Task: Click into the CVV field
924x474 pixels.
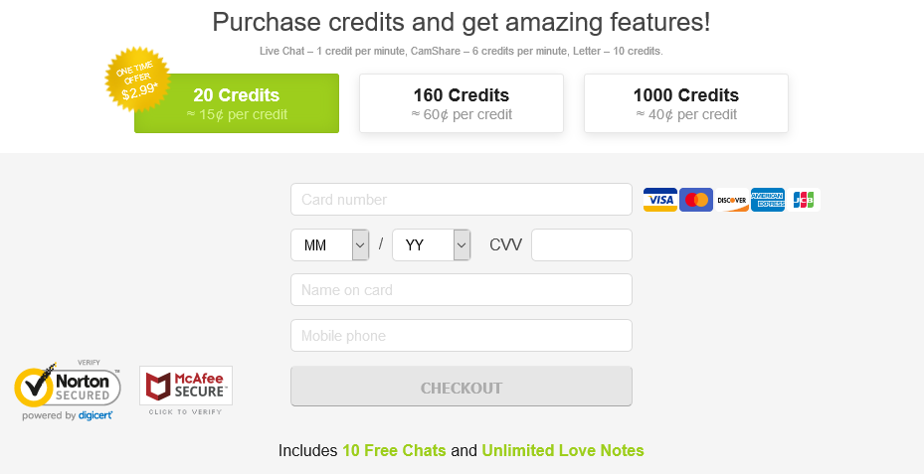Action: (x=582, y=244)
